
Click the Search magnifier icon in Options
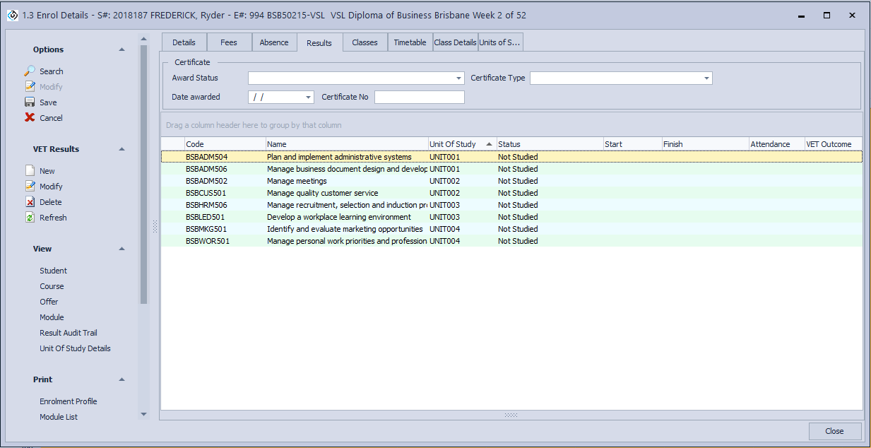pos(30,71)
